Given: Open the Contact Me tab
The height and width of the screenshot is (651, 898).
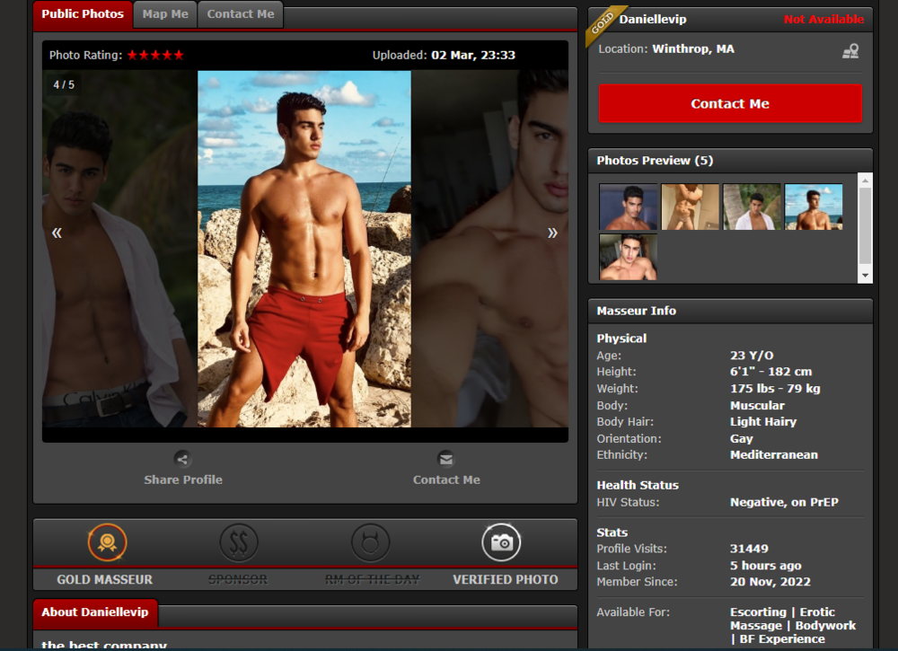Looking at the screenshot, I should point(241,14).
